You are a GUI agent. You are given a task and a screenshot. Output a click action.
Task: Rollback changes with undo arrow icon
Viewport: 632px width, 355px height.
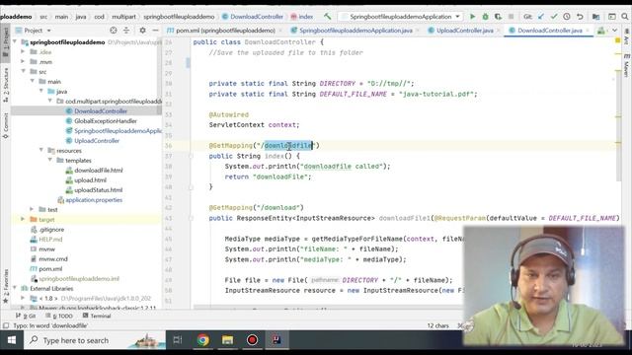pyautogui.click(x=580, y=17)
